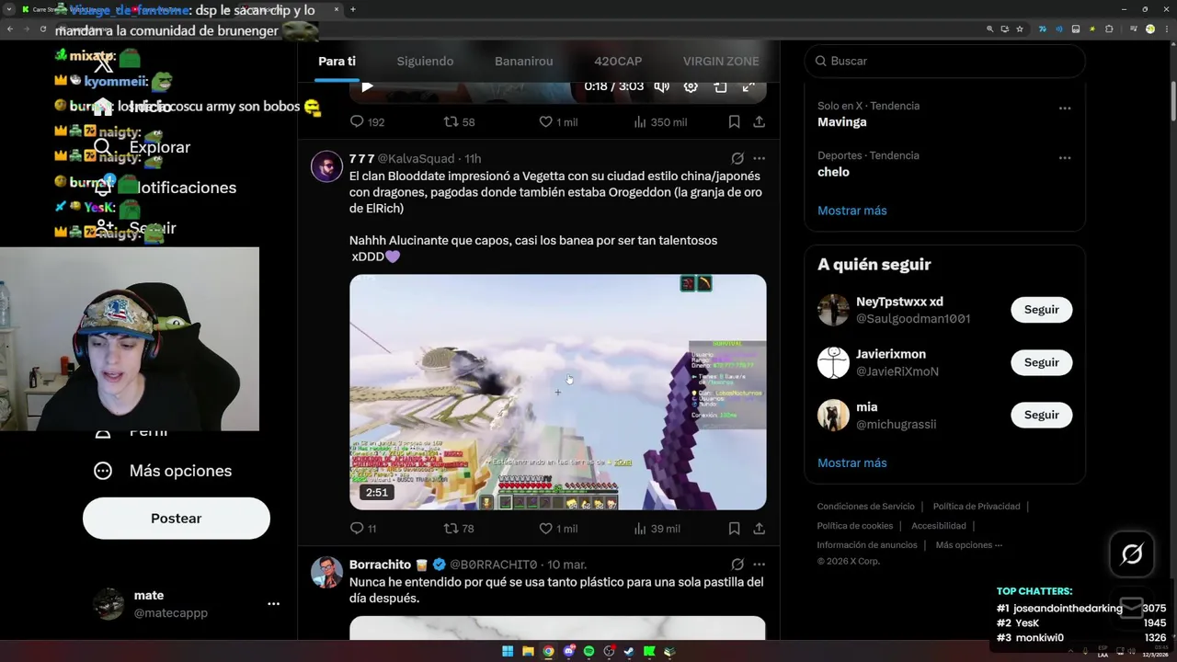Like the KalvaSquad post with 39 mil views
The width and height of the screenshot is (1177, 662).
coord(557,528)
